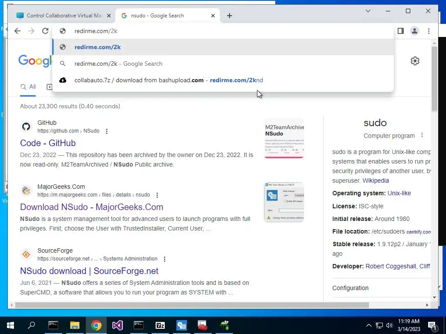The image size is (446, 334).
Task: Go back using the browser back arrow
Action: tap(17, 31)
